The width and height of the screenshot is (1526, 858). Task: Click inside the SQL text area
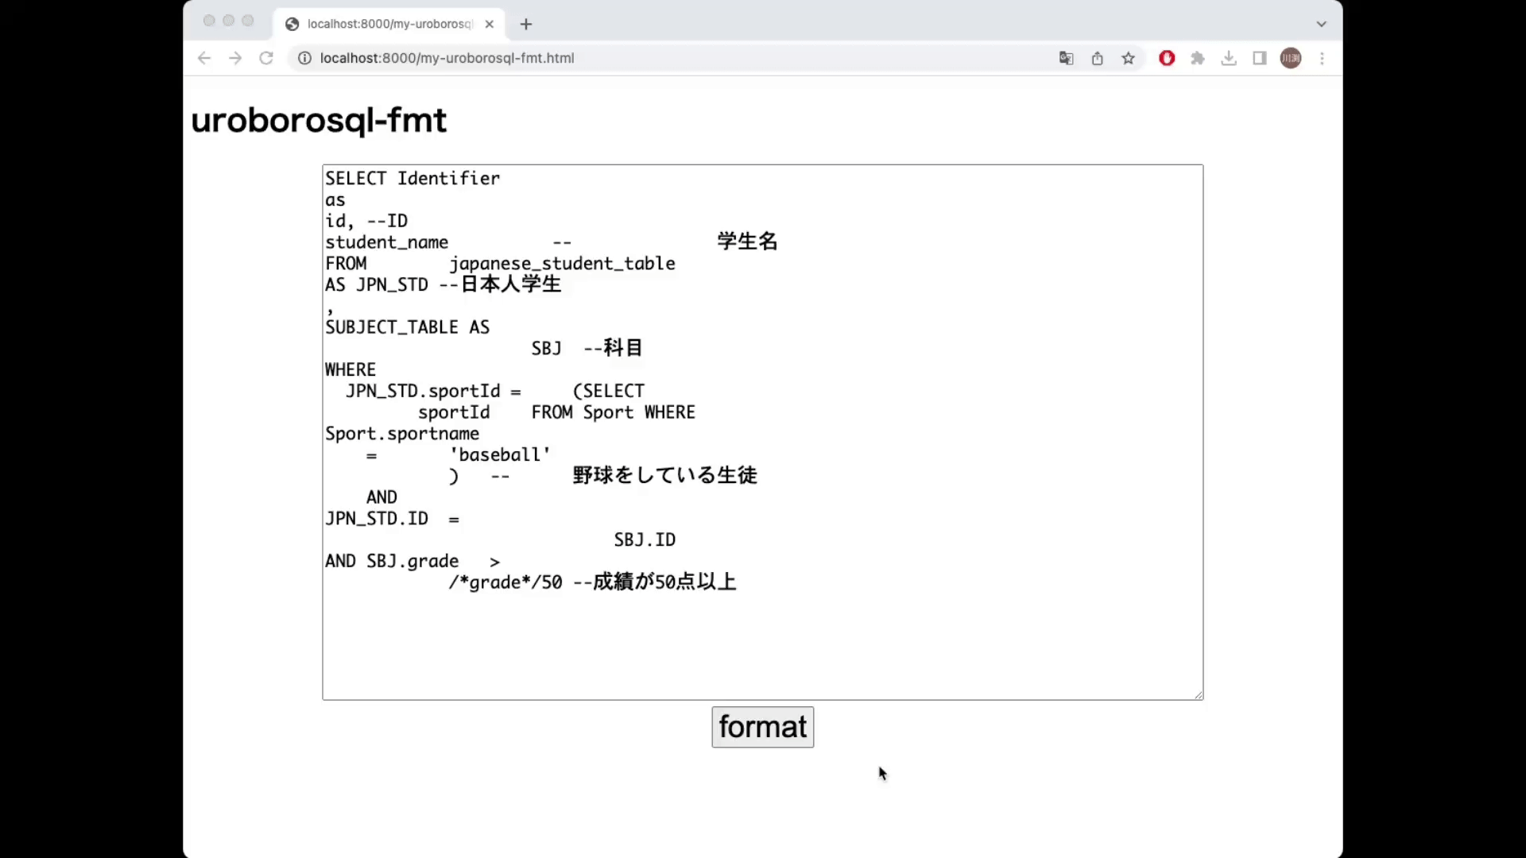click(x=762, y=432)
